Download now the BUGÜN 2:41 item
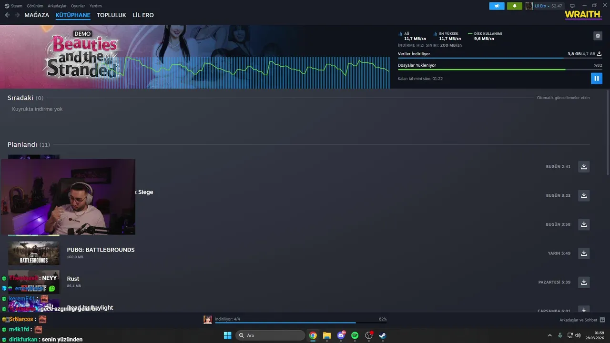The width and height of the screenshot is (610, 343). pos(584,166)
